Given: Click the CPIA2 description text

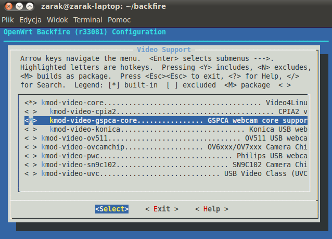Looking at the screenshot, I should [293, 111].
